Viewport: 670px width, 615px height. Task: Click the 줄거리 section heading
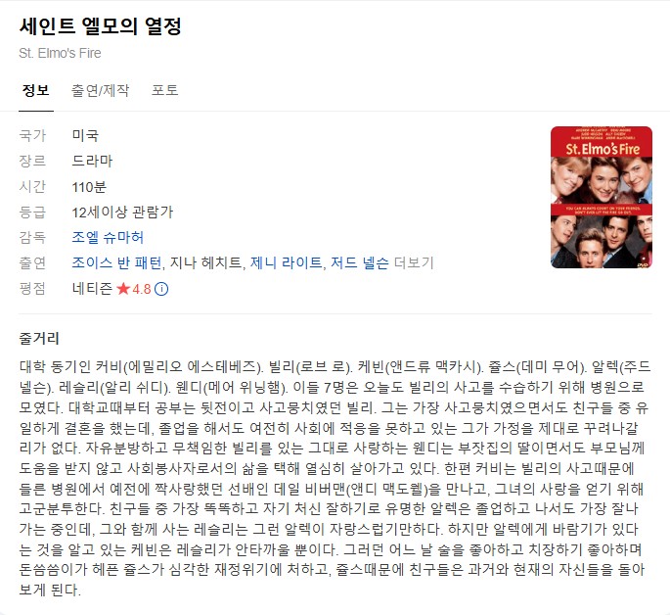[x=39, y=338]
